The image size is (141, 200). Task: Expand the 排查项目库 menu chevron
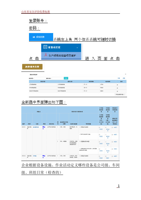[77, 48]
